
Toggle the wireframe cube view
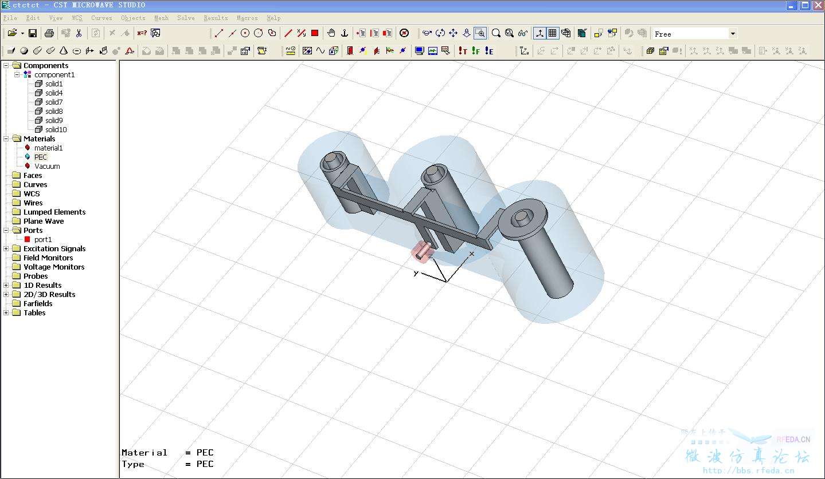[x=566, y=33]
